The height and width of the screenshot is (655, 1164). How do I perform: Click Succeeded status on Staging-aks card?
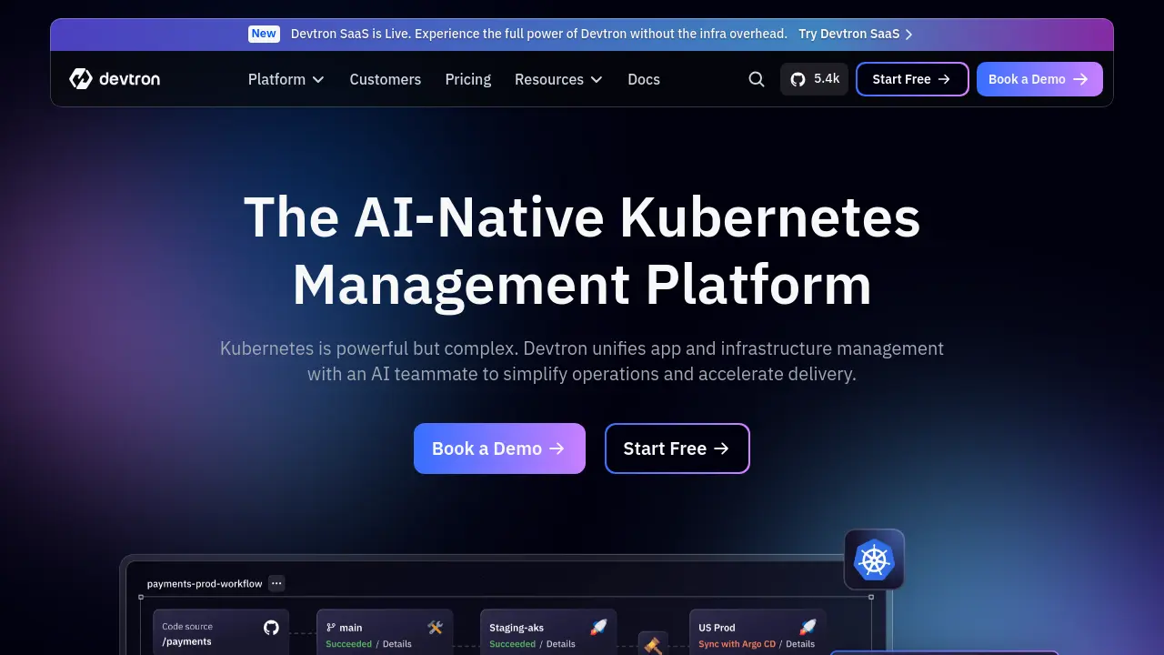tap(513, 644)
